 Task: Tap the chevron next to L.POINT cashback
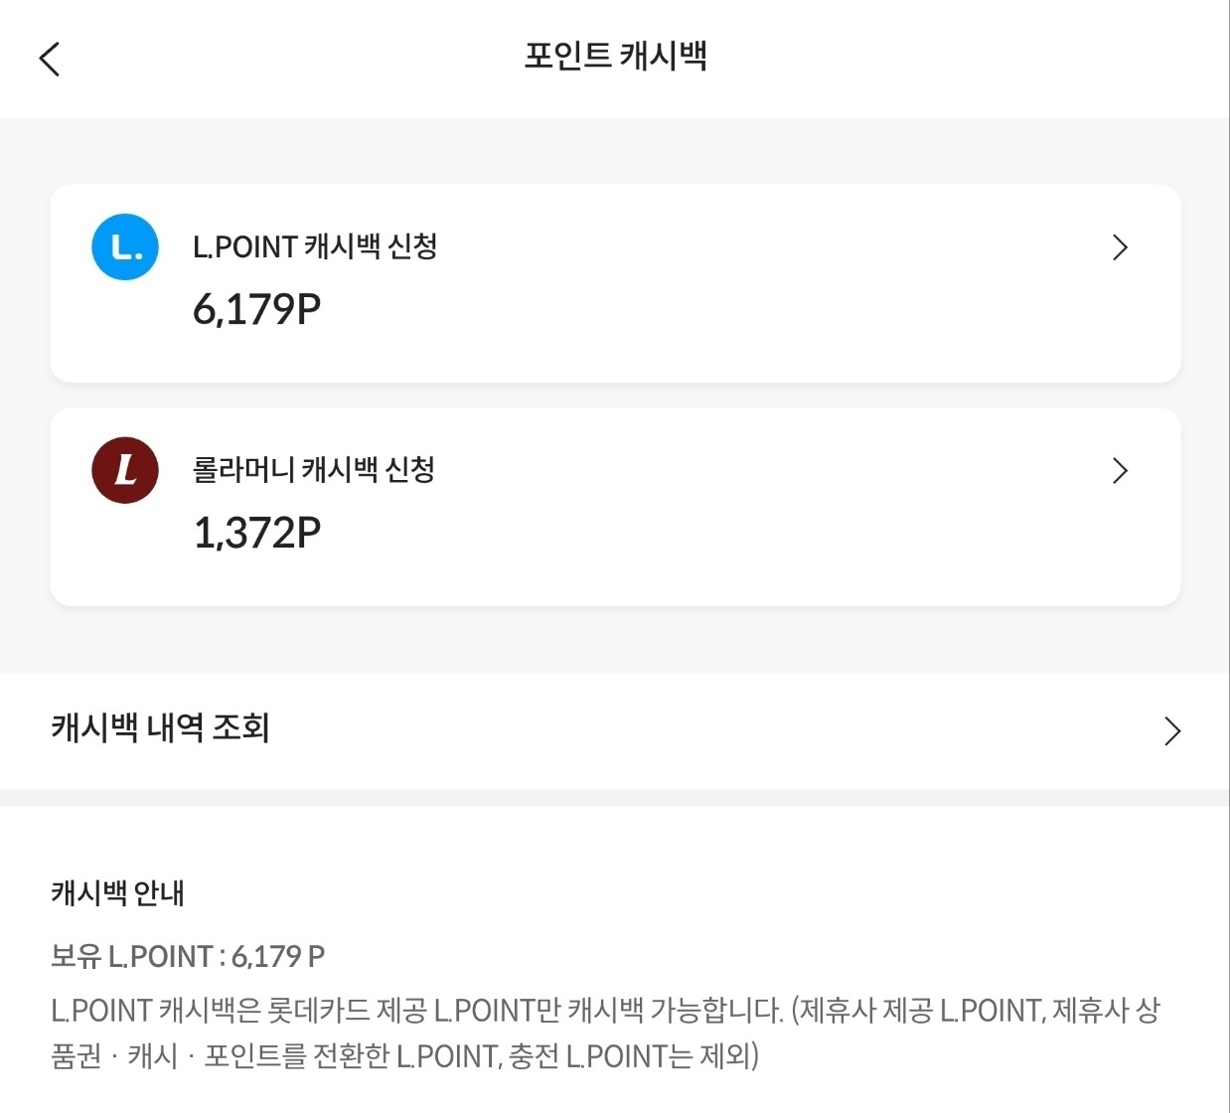(x=1121, y=246)
